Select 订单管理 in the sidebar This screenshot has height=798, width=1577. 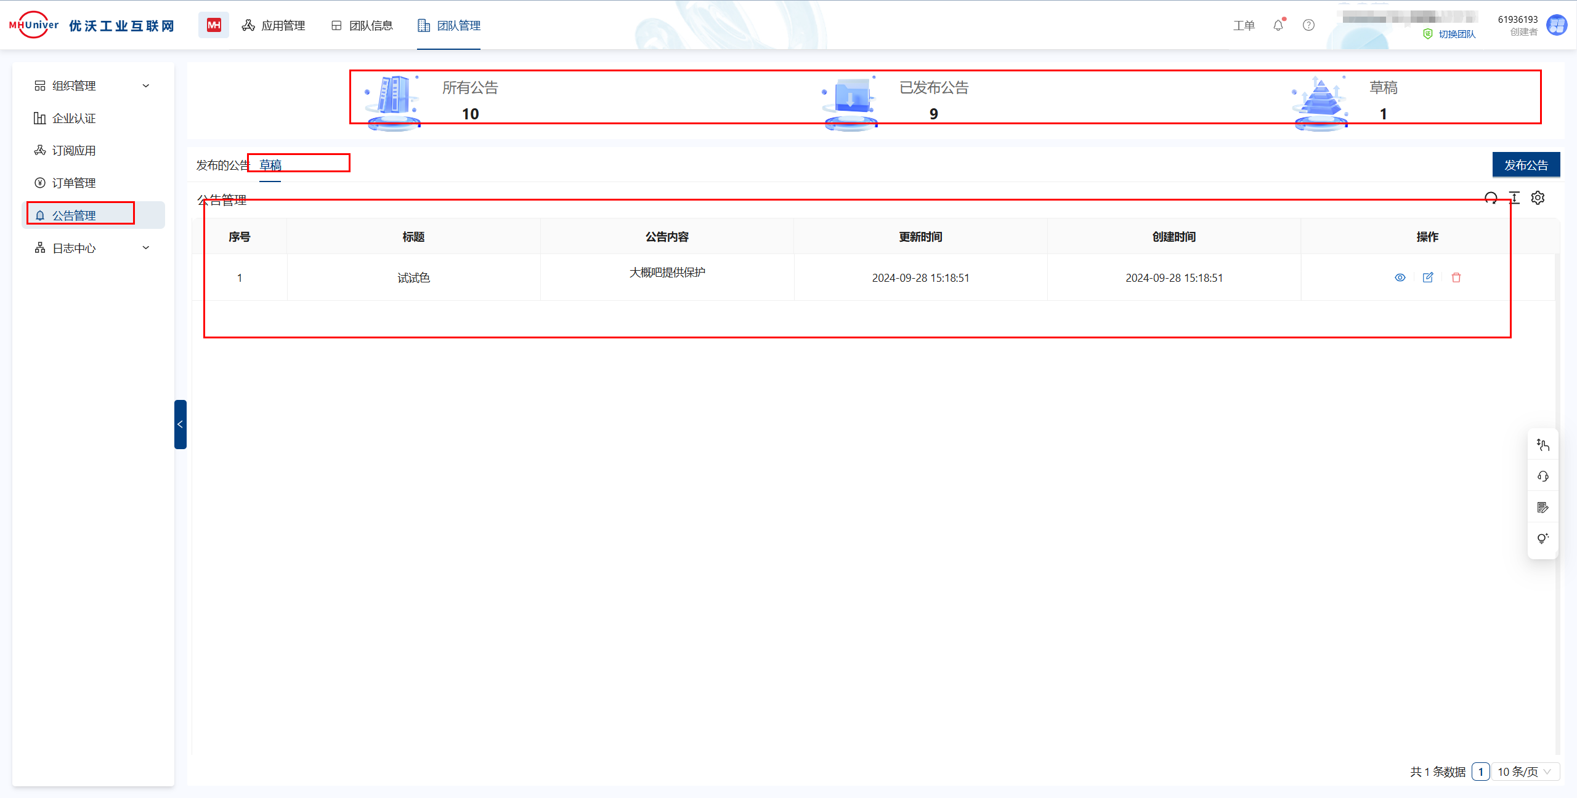(74, 183)
